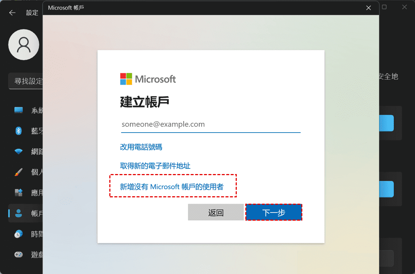This screenshot has width=415, height=274.
Task: Click the lower blue button in the Settings window
Action: coord(386,189)
